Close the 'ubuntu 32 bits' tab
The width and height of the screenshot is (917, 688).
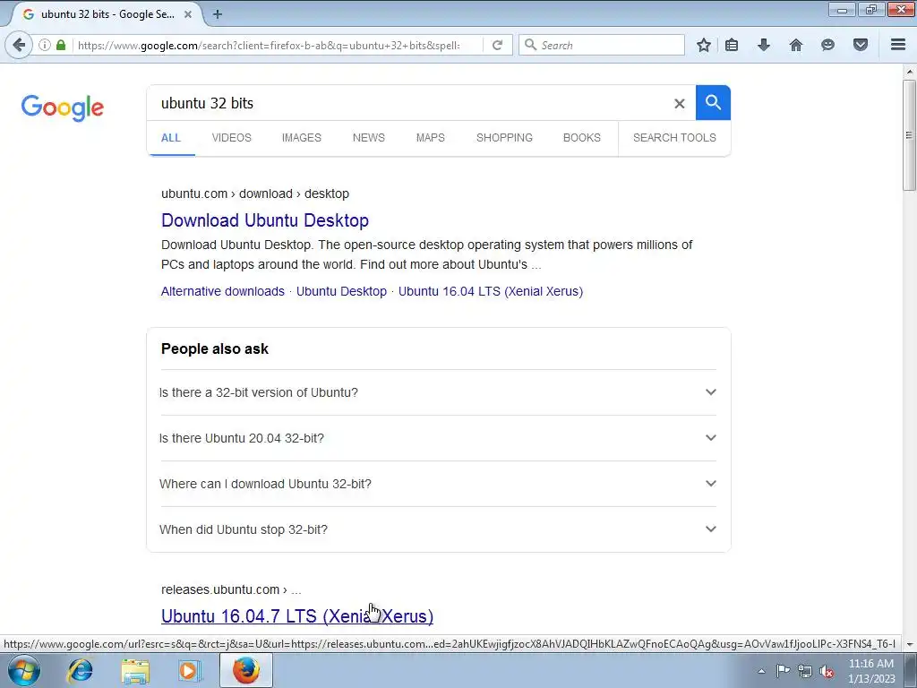click(188, 14)
